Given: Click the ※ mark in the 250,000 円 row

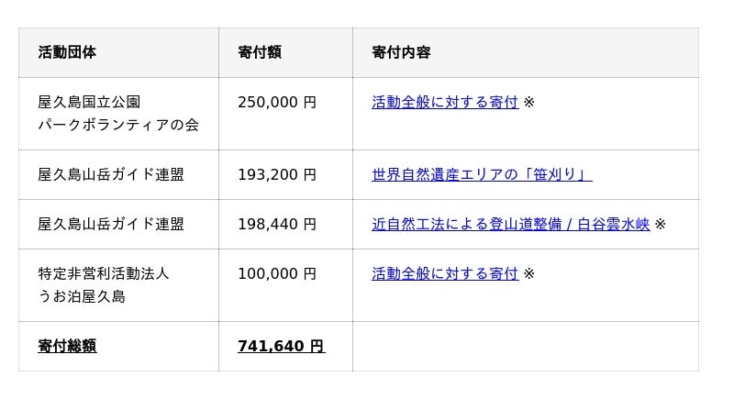Looking at the screenshot, I should (528, 103).
